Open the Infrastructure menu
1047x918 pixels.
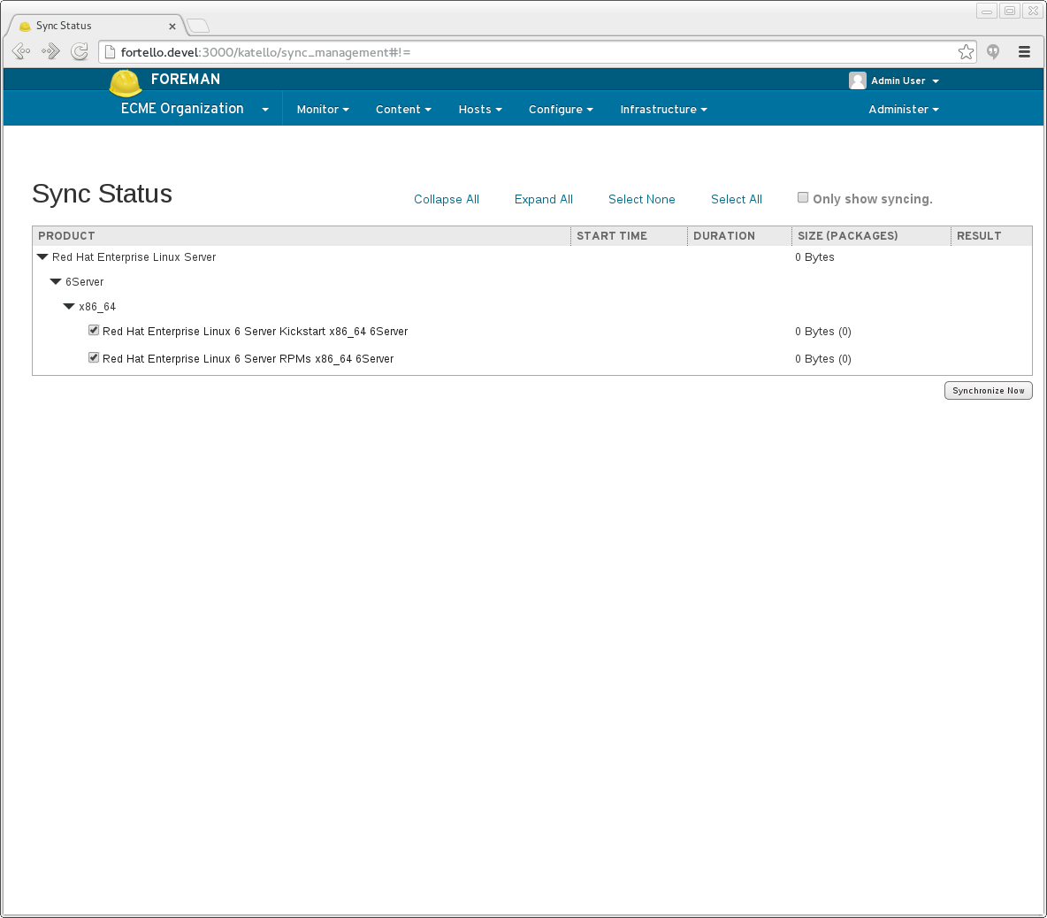coord(664,110)
